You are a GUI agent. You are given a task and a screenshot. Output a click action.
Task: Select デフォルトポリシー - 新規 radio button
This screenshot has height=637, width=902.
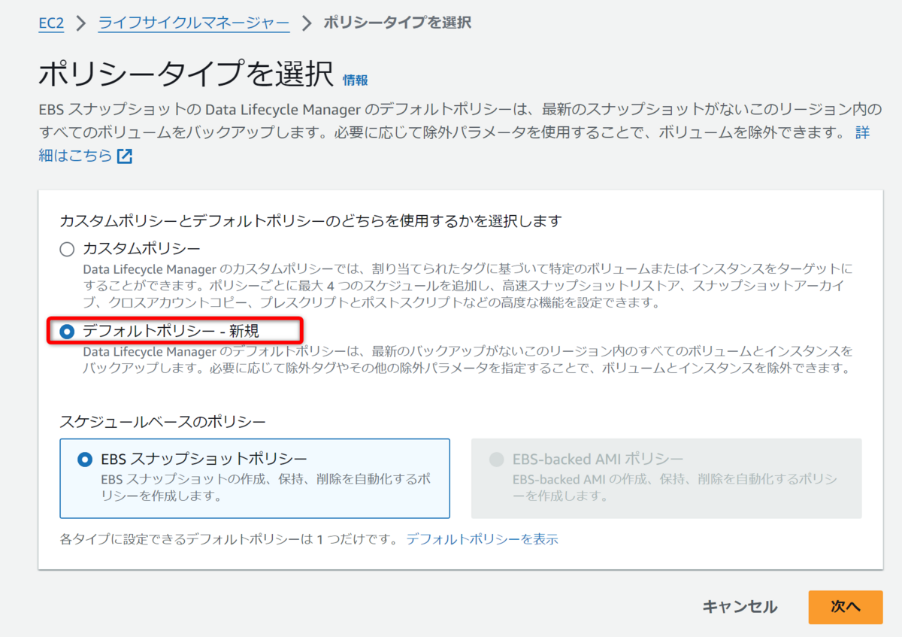click(67, 331)
